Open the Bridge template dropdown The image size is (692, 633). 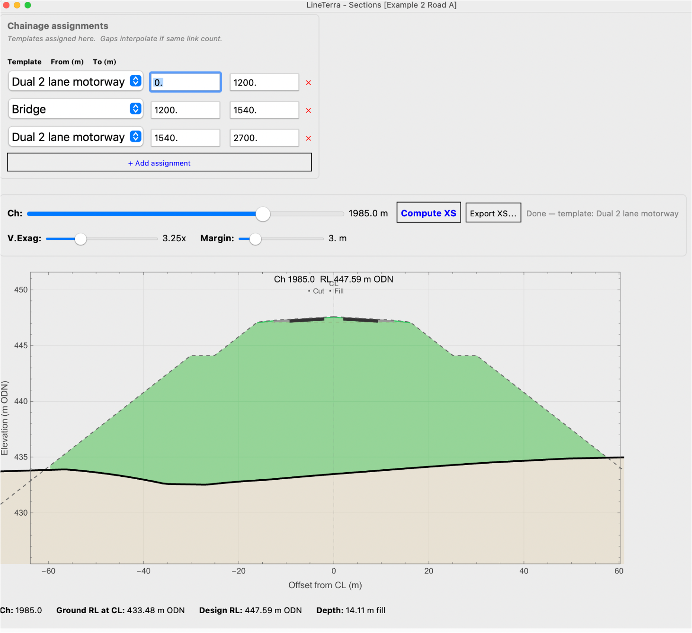click(76, 109)
